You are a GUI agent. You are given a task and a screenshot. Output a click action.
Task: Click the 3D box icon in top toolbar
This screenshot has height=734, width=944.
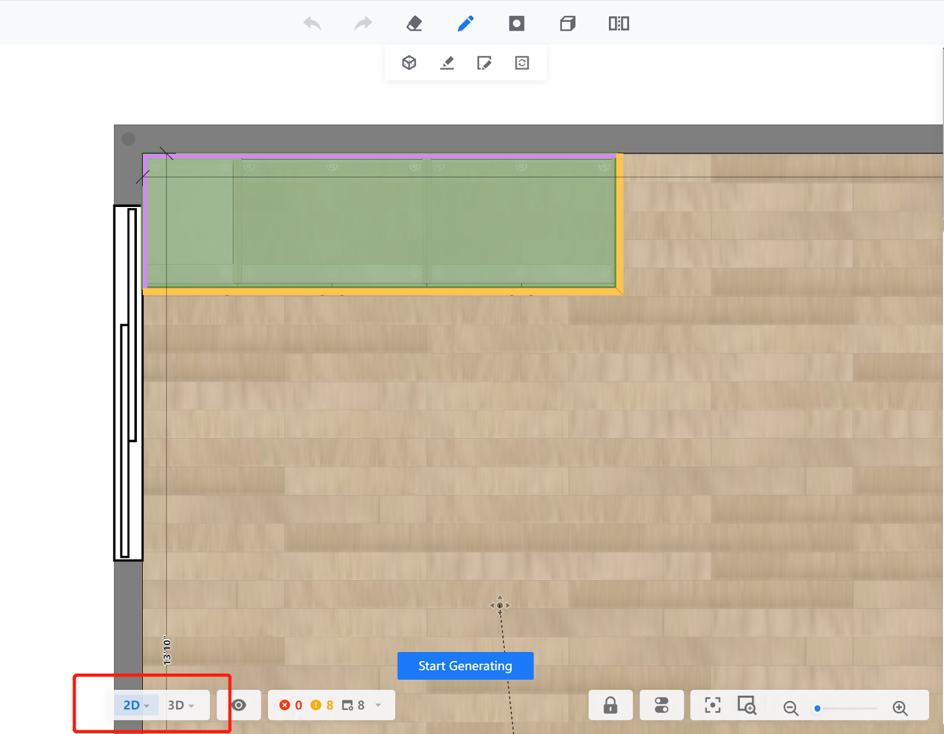[x=568, y=24]
